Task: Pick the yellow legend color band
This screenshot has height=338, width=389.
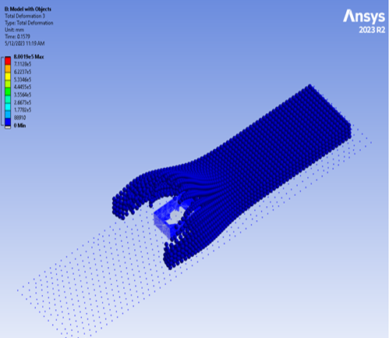Action: (8, 76)
